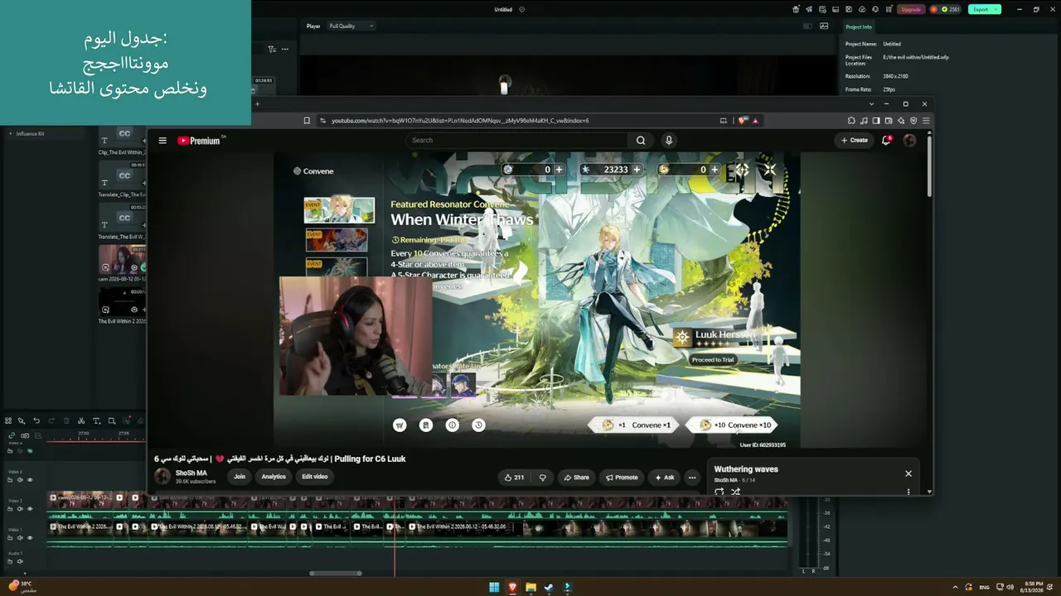Delete the selected clip via trash icon
Screen dimensions: 1061x596
pos(66,421)
